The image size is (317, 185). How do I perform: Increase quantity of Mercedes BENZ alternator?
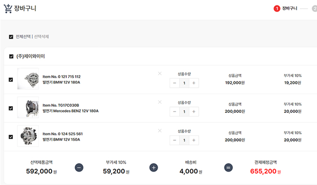pyautogui.click(x=193, y=111)
